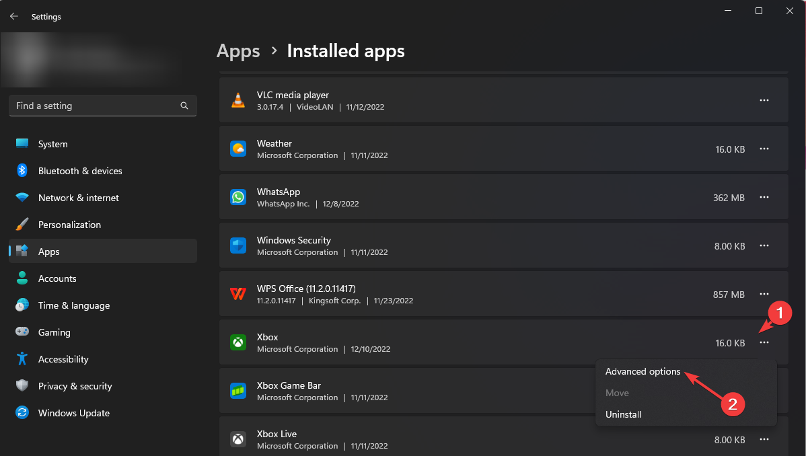Click the WPS Office app icon
Screen dimensions: 806x456
point(238,294)
